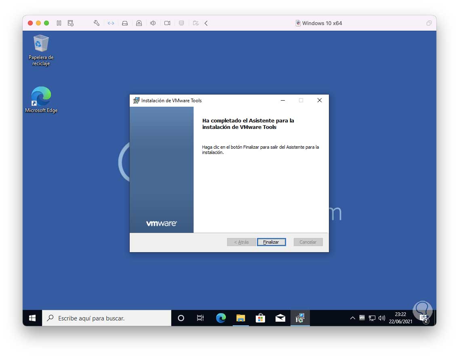Click the macOS yellow minimize button

(38, 23)
